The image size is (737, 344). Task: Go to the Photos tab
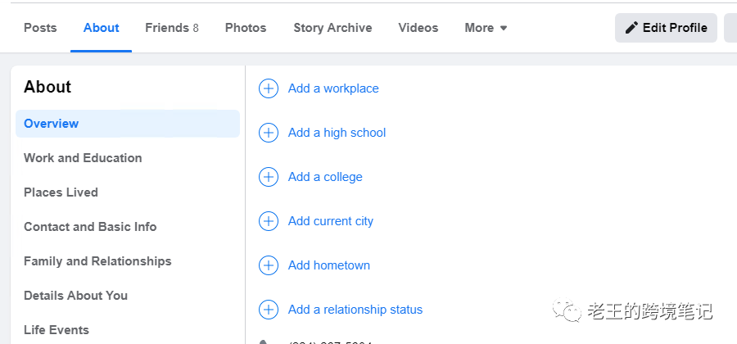click(246, 28)
